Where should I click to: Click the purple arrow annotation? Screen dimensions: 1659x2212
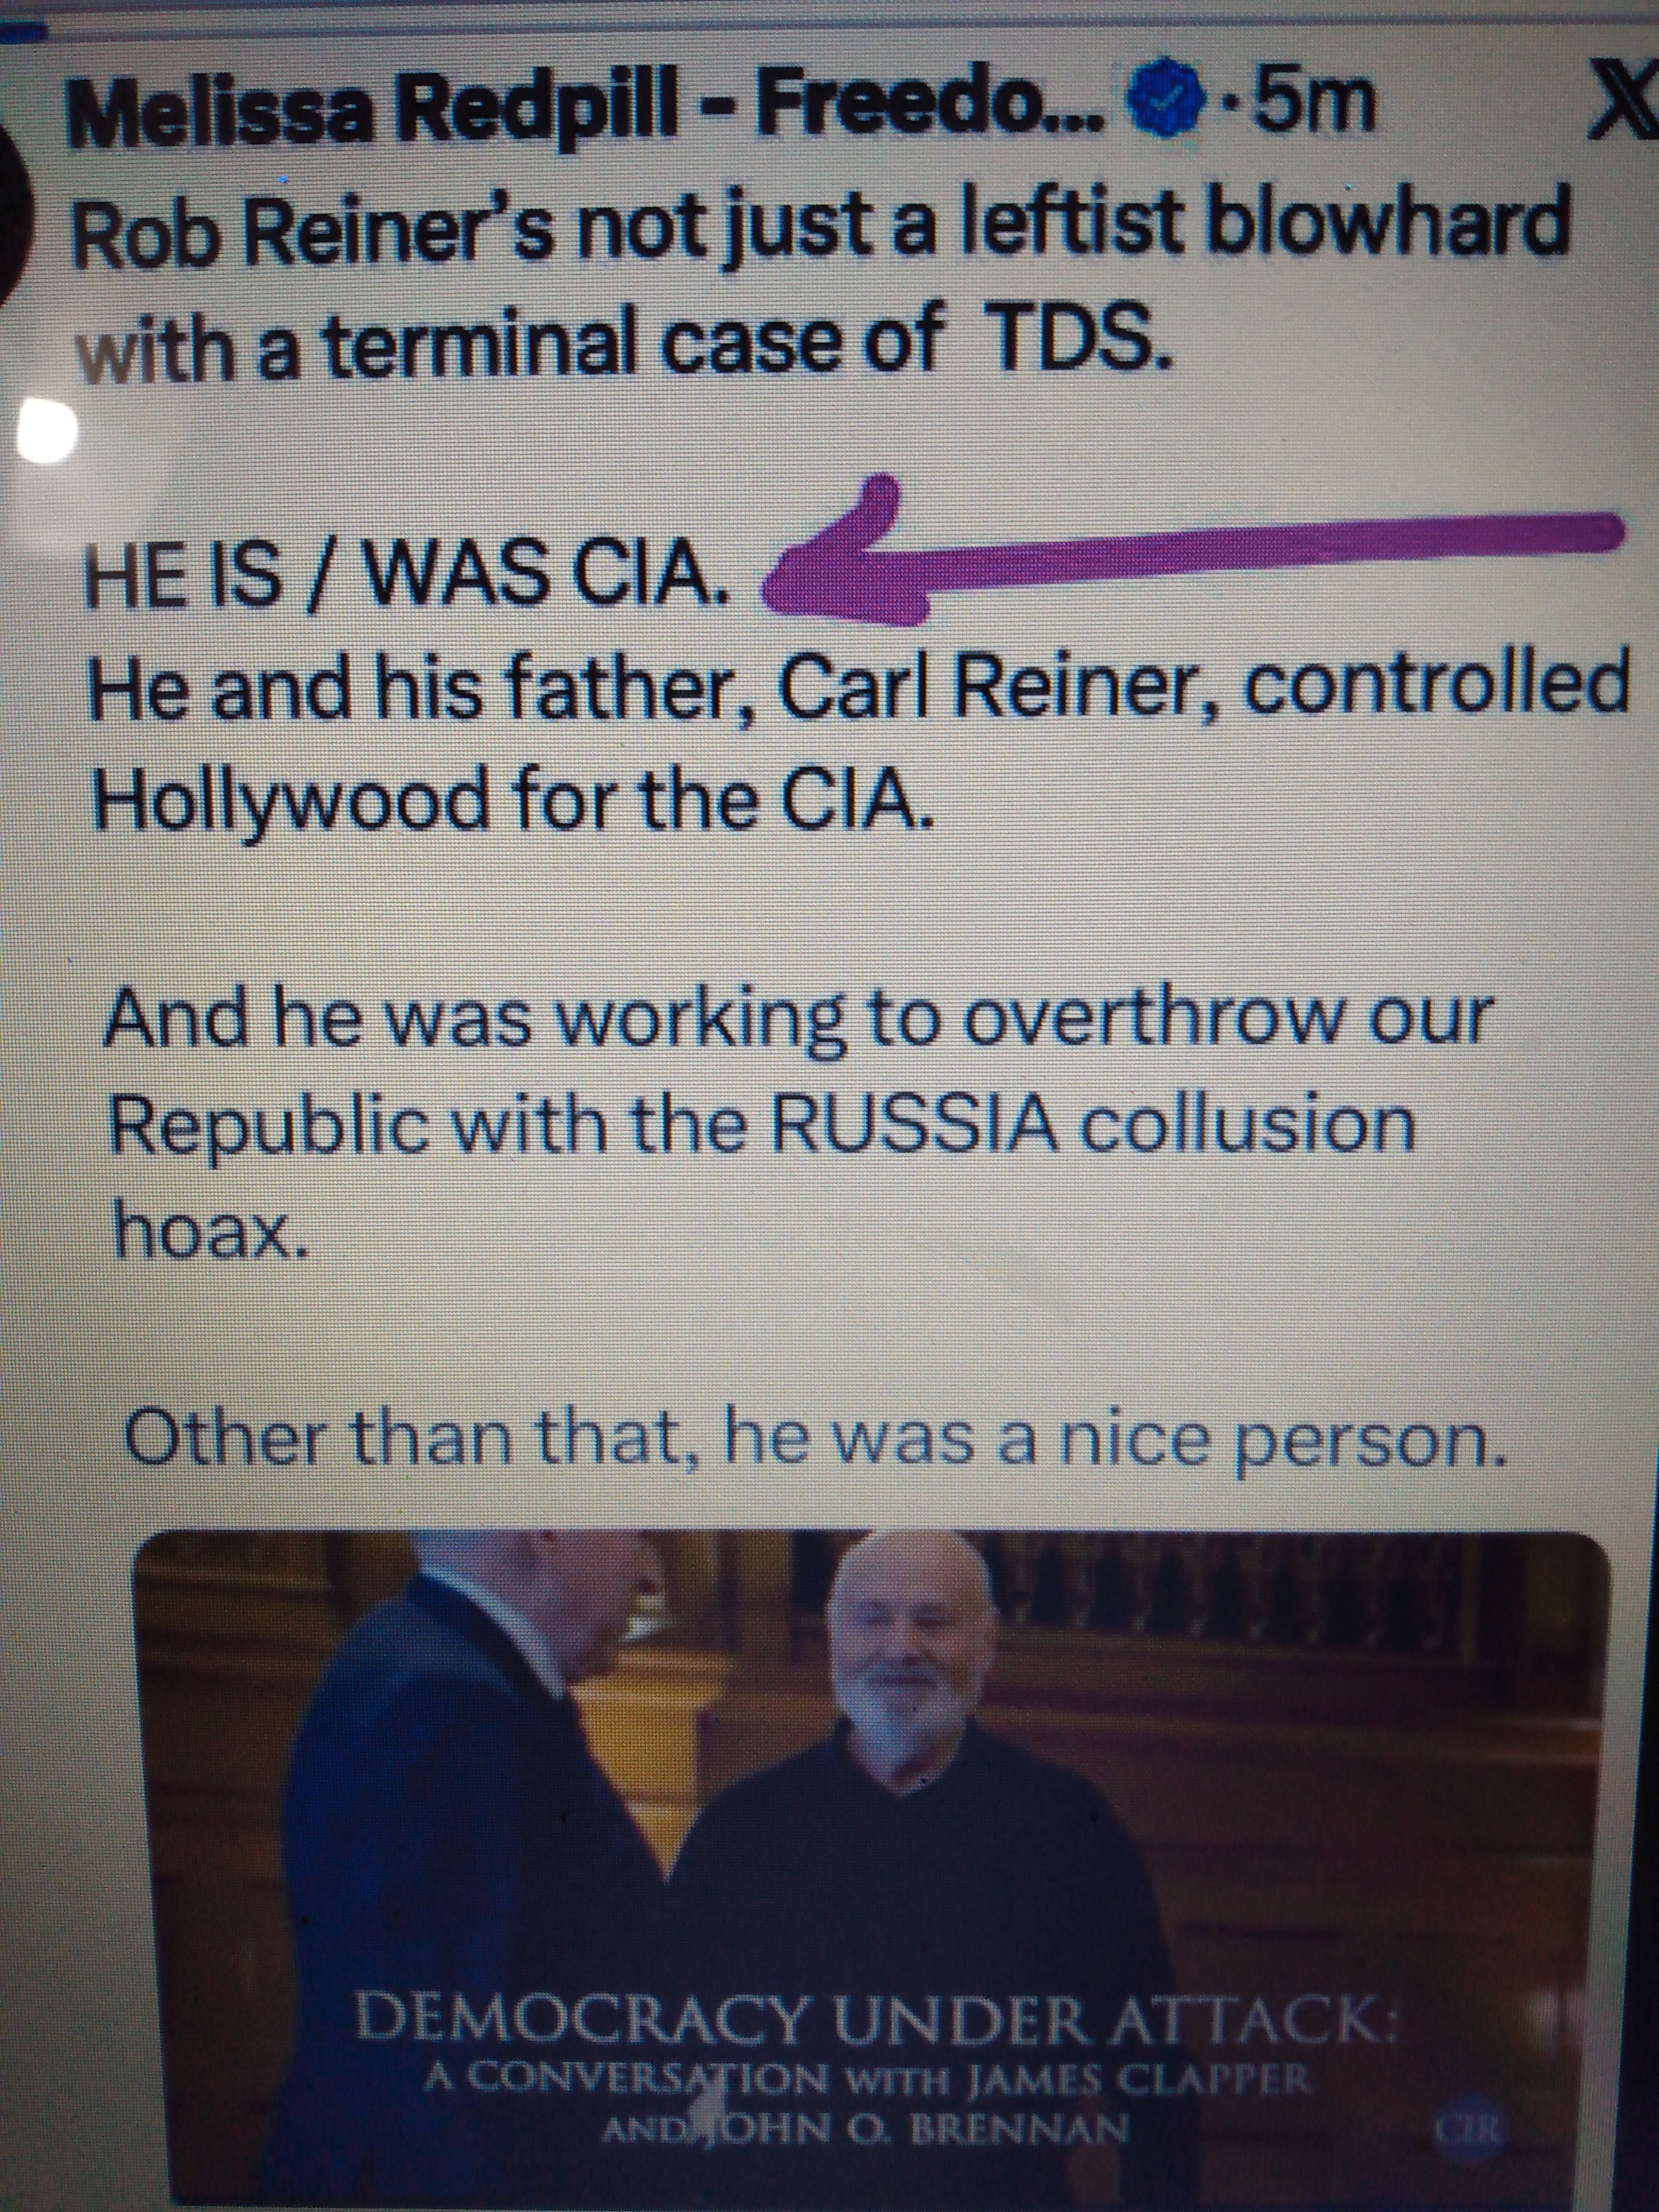coord(1190,552)
